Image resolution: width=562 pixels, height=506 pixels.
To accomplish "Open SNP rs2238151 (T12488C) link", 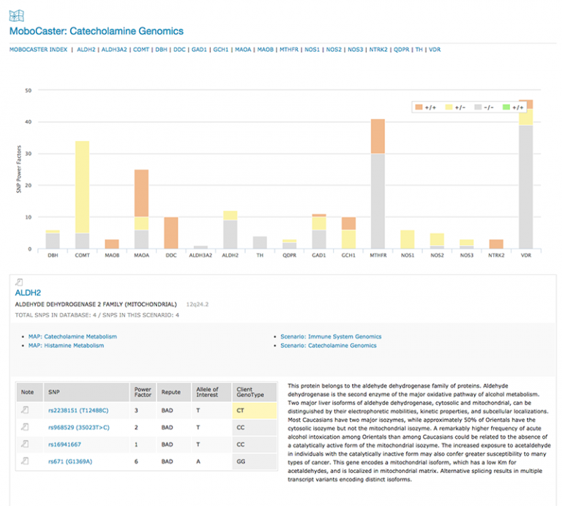I will 78,410.
